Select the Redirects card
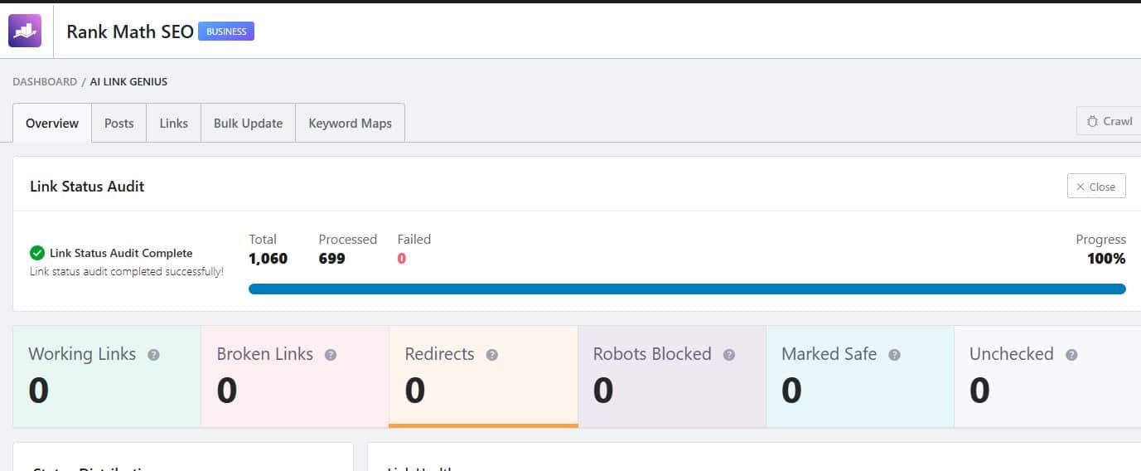The image size is (1141, 471). pyautogui.click(x=483, y=376)
